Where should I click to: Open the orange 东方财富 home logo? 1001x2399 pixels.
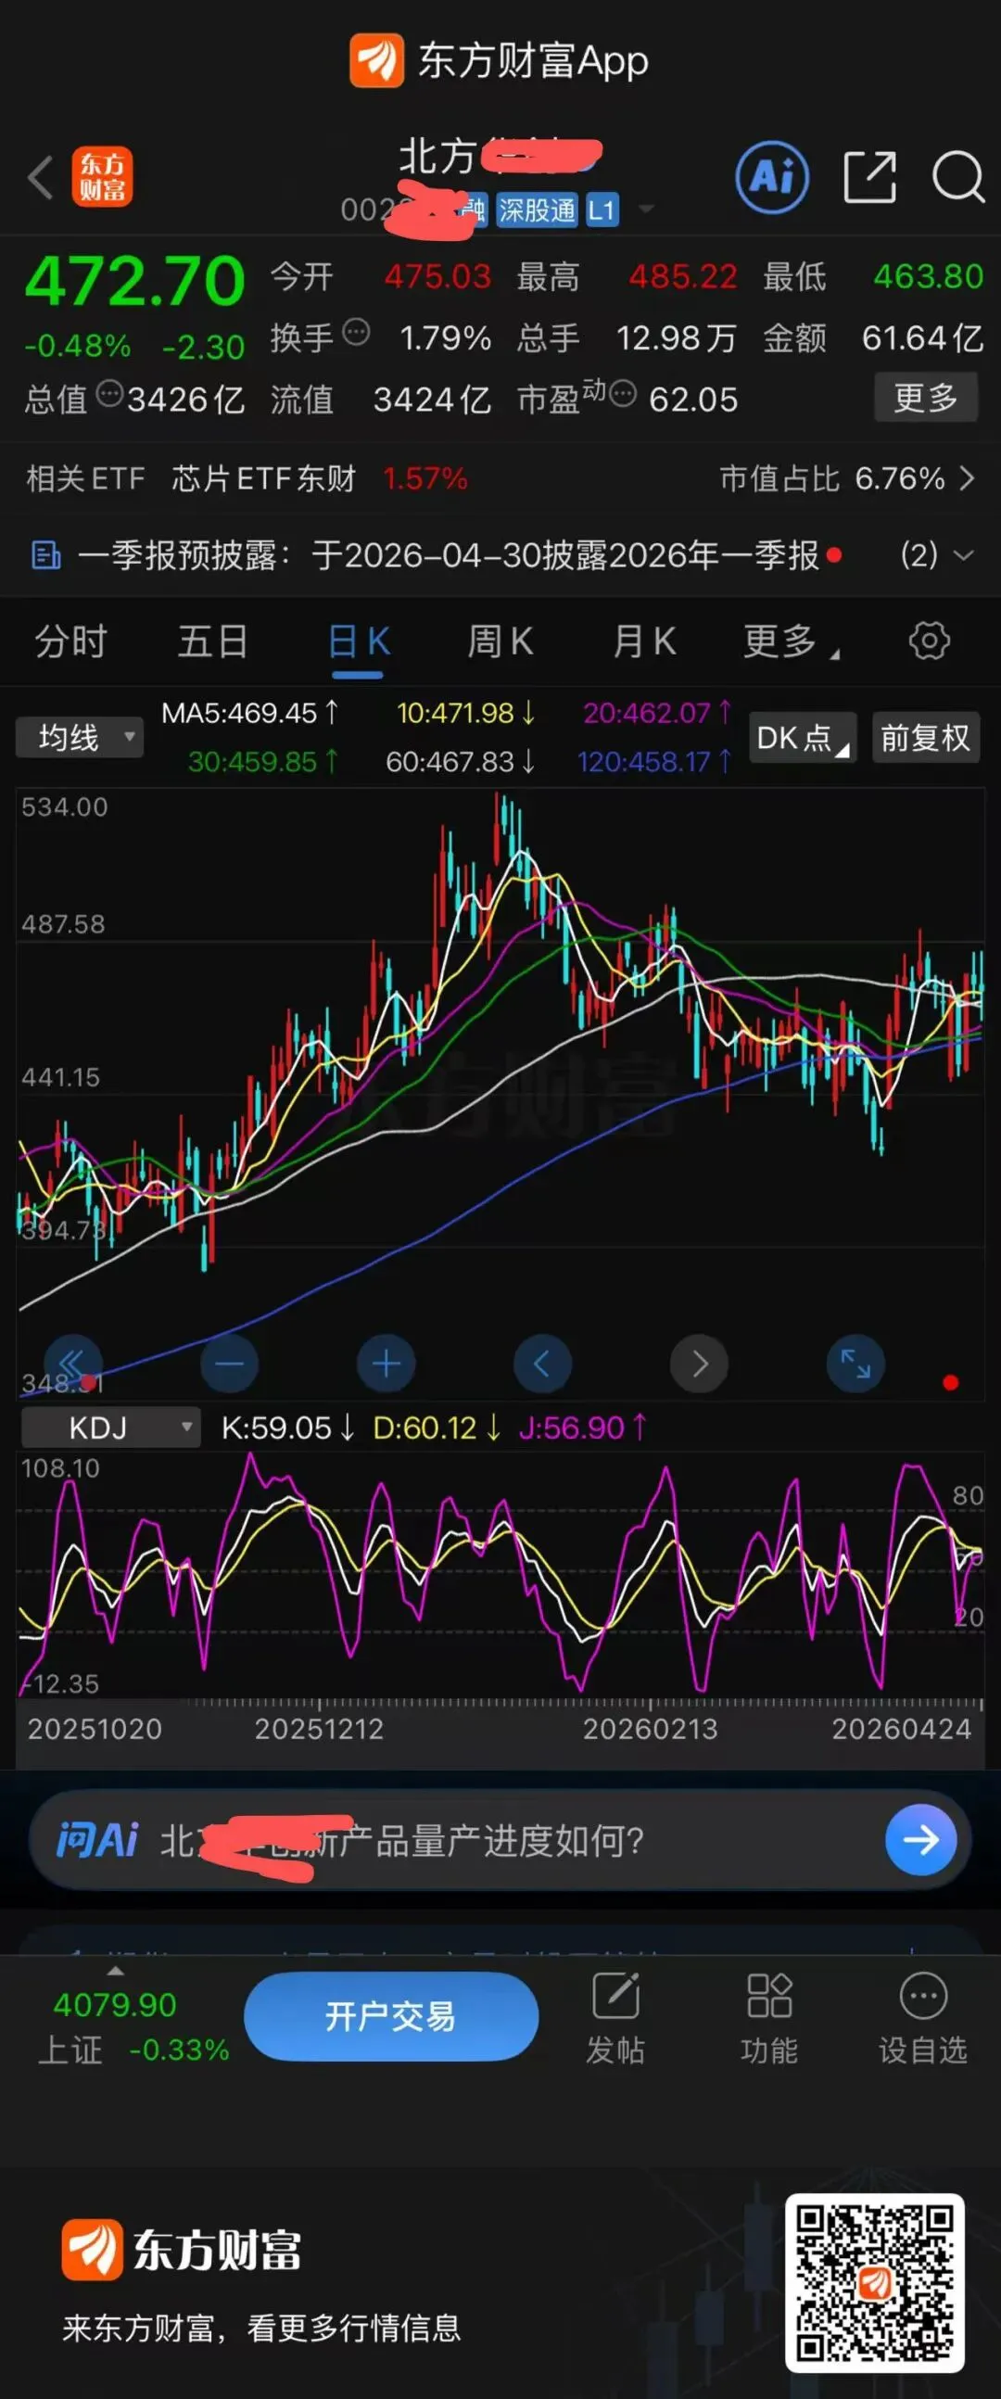[103, 177]
